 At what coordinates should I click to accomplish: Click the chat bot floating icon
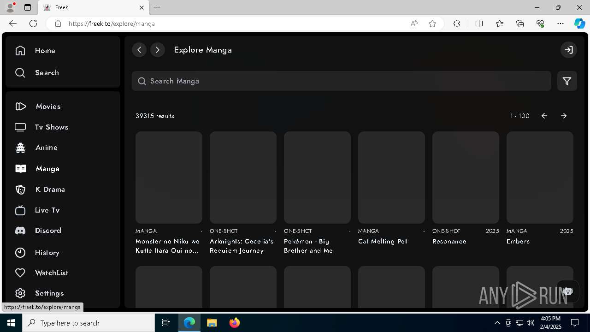(568, 291)
